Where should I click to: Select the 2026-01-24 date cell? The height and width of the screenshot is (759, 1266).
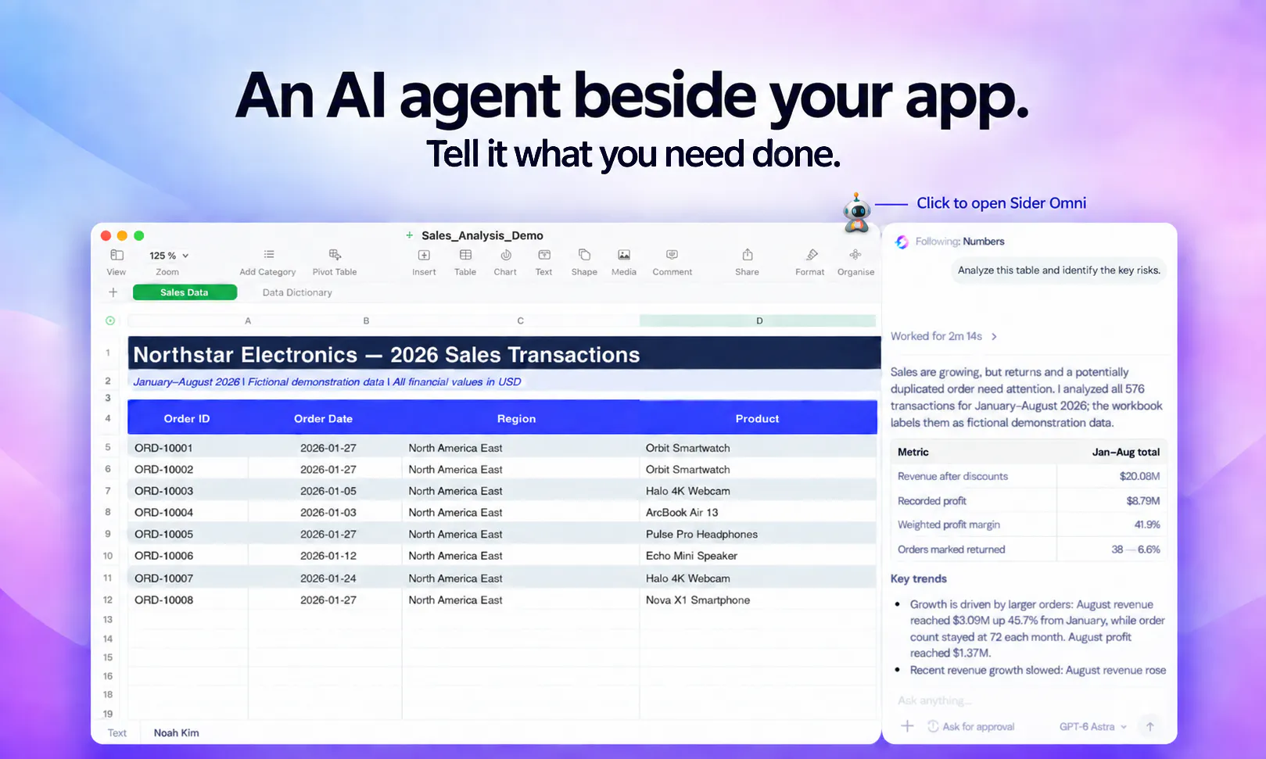325,578
